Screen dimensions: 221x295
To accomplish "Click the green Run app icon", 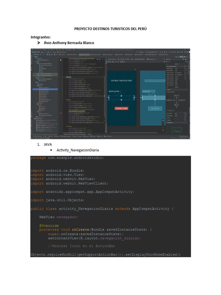I will point(160,52).
